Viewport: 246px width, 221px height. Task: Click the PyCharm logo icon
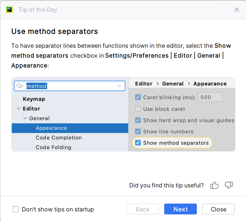click(9, 9)
